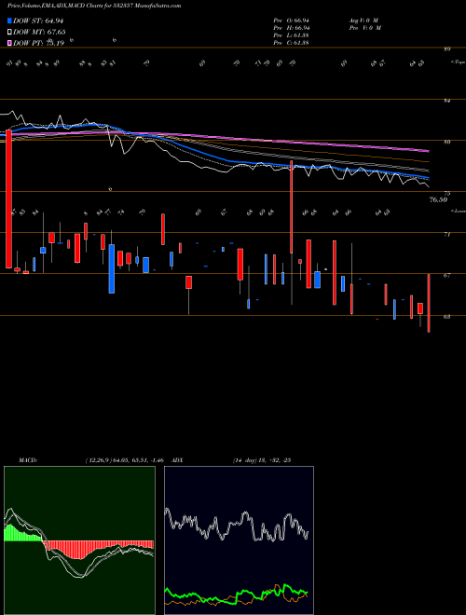Click the large blue candle near 67 level

(112, 268)
